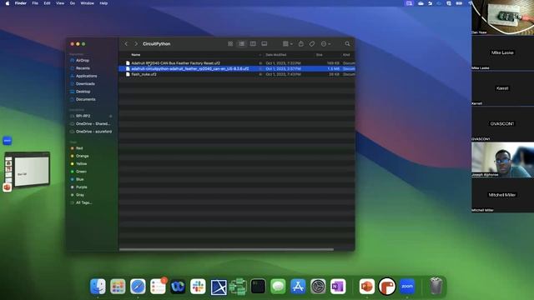The width and height of the screenshot is (534, 300).
Task: Sort files by the Size column header
Action: [319, 55]
